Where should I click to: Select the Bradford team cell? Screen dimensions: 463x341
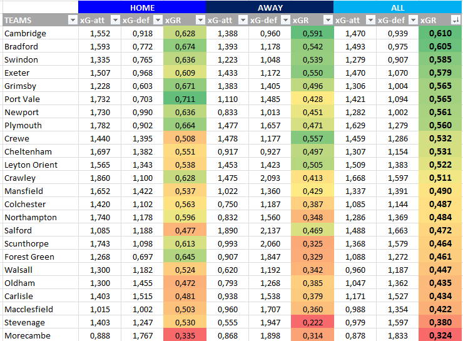coord(40,46)
